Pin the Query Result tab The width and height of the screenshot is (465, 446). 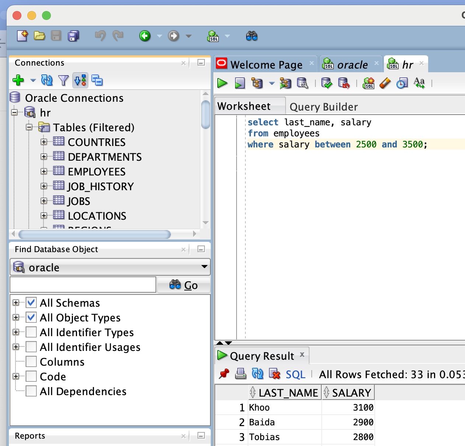click(x=224, y=374)
